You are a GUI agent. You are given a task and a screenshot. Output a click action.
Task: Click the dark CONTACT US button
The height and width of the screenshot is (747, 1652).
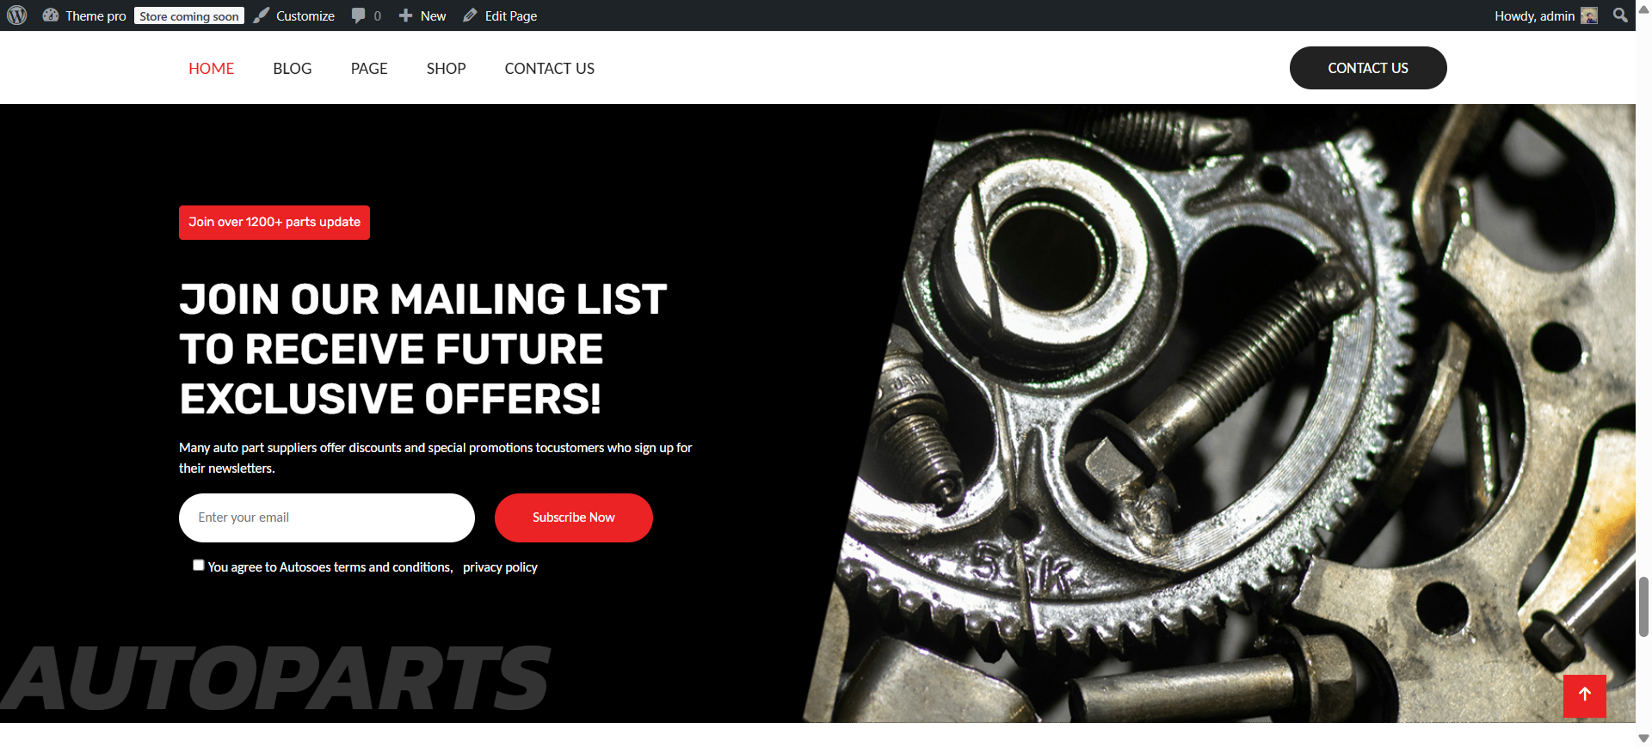click(x=1368, y=68)
